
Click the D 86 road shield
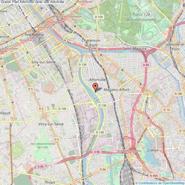point(103,169)
